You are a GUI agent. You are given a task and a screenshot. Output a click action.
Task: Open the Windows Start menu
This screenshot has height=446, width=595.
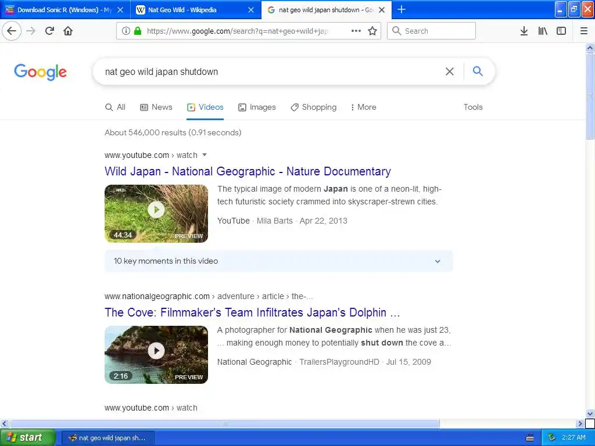(27, 438)
